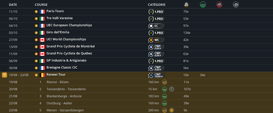Click the CATÉGORIE column header
Viewport: 273px width, 113px height.
coord(157,5)
